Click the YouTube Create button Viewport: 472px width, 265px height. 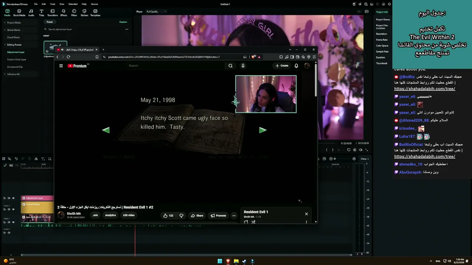[x=282, y=66]
